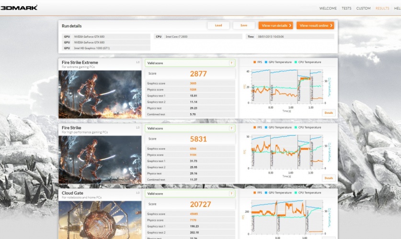401x239 pixels.
Task: Switch to the Welcome tab
Action: click(328, 8)
